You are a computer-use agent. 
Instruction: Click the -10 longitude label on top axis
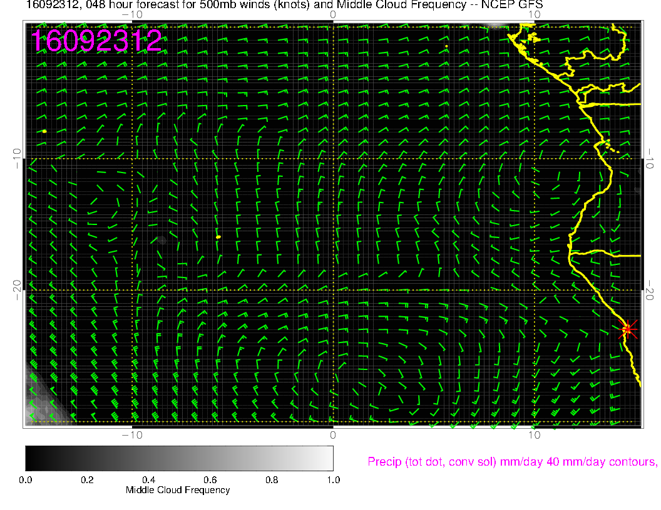pyautogui.click(x=132, y=15)
